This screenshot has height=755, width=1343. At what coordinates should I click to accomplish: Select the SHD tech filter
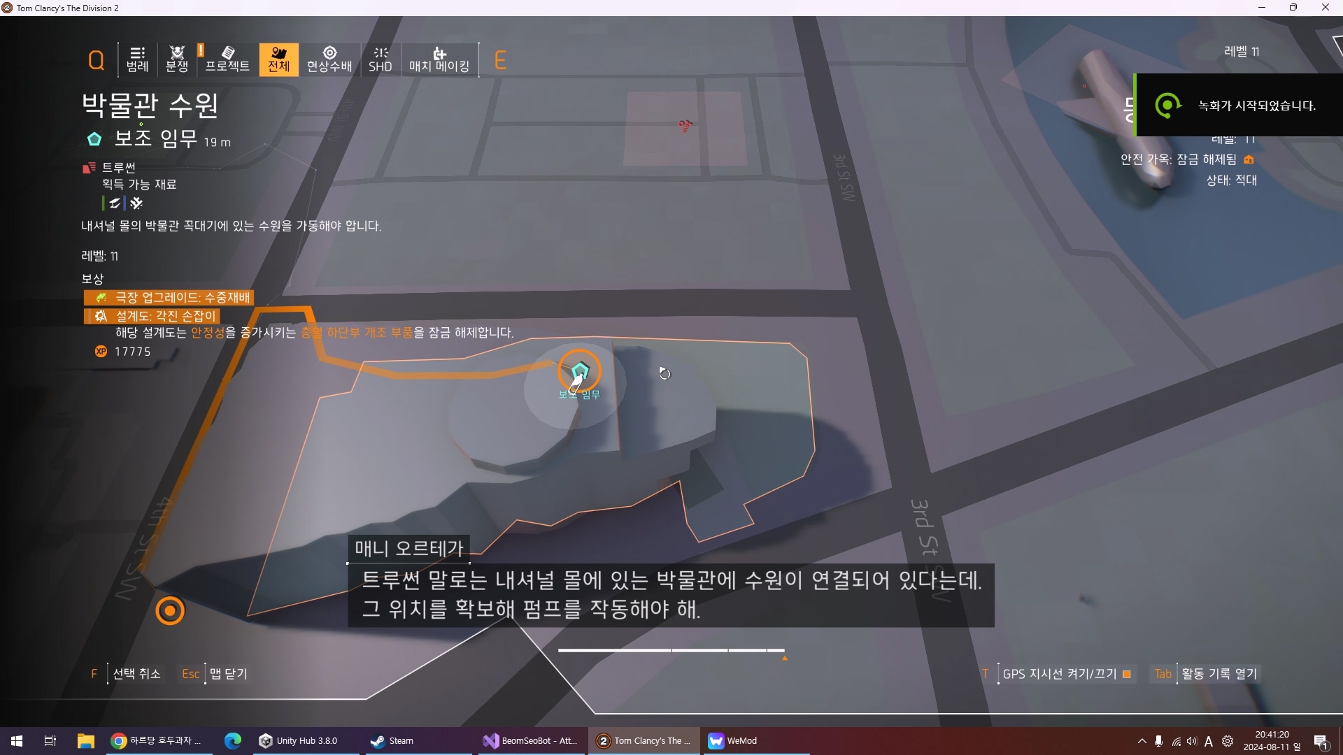point(381,59)
